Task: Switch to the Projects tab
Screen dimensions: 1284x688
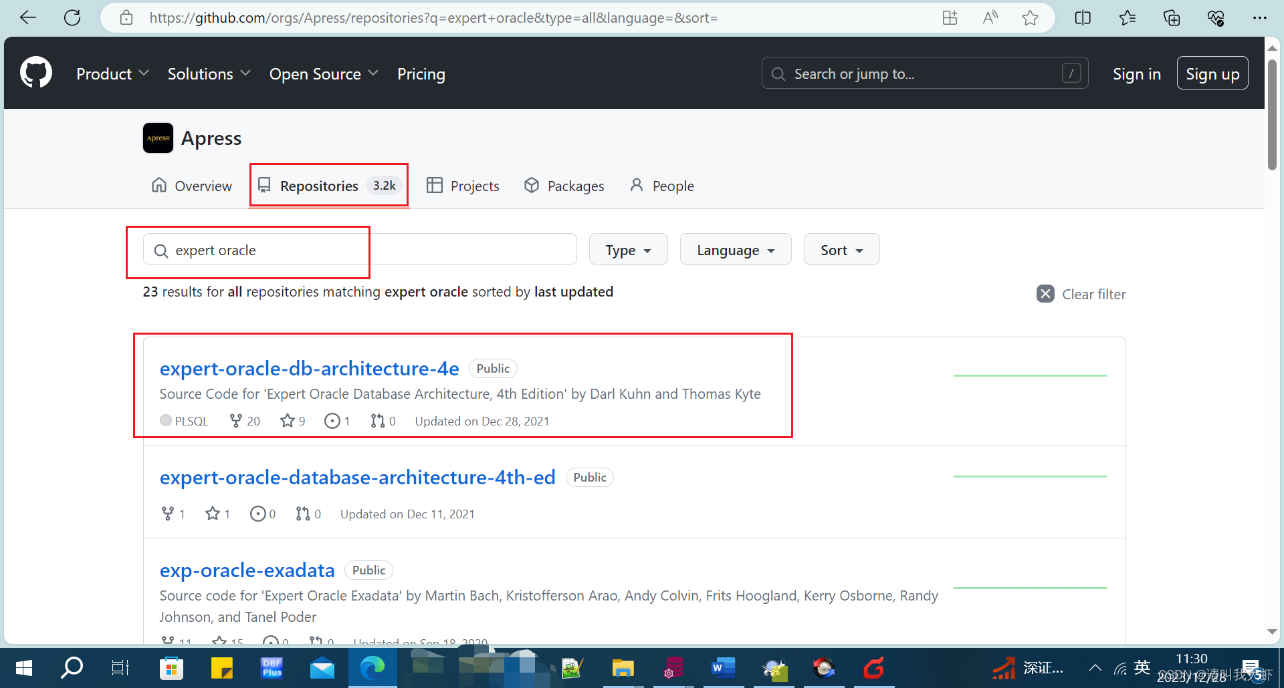Action: pyautogui.click(x=463, y=186)
